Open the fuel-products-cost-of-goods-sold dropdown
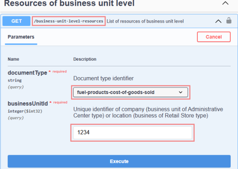The width and height of the screenshot is (238, 169). tap(131, 92)
